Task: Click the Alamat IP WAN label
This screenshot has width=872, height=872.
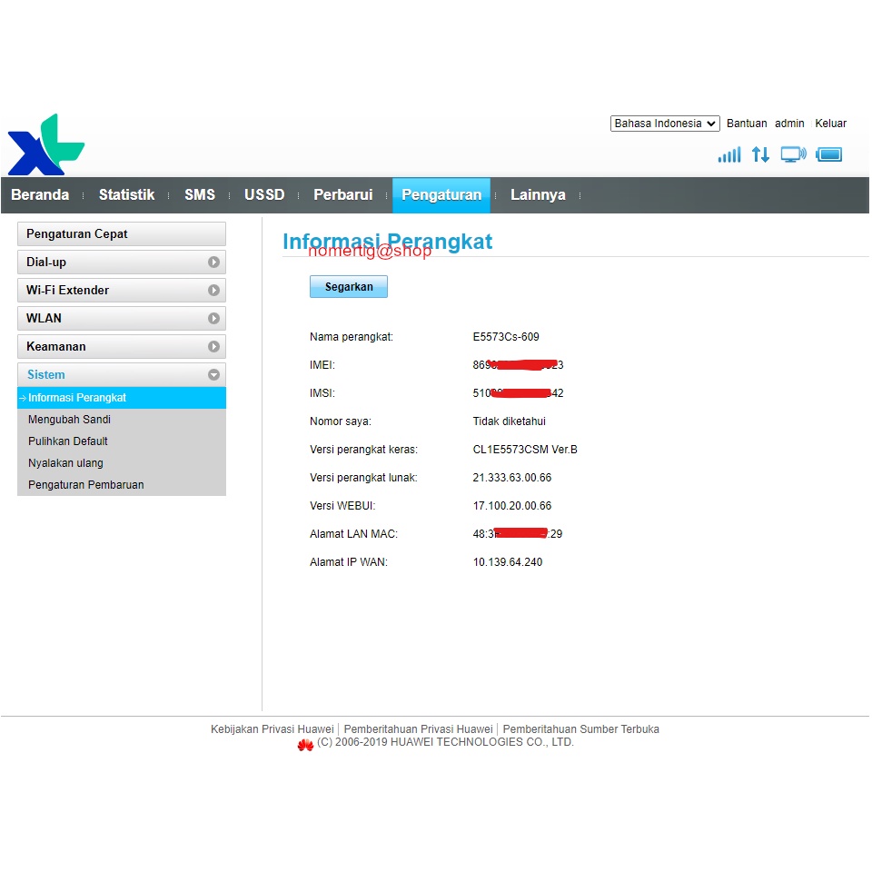Action: (348, 562)
